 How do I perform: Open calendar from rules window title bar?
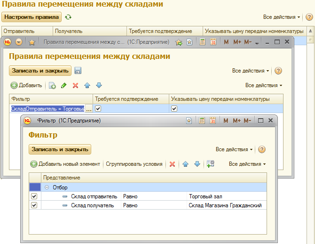[213, 42]
